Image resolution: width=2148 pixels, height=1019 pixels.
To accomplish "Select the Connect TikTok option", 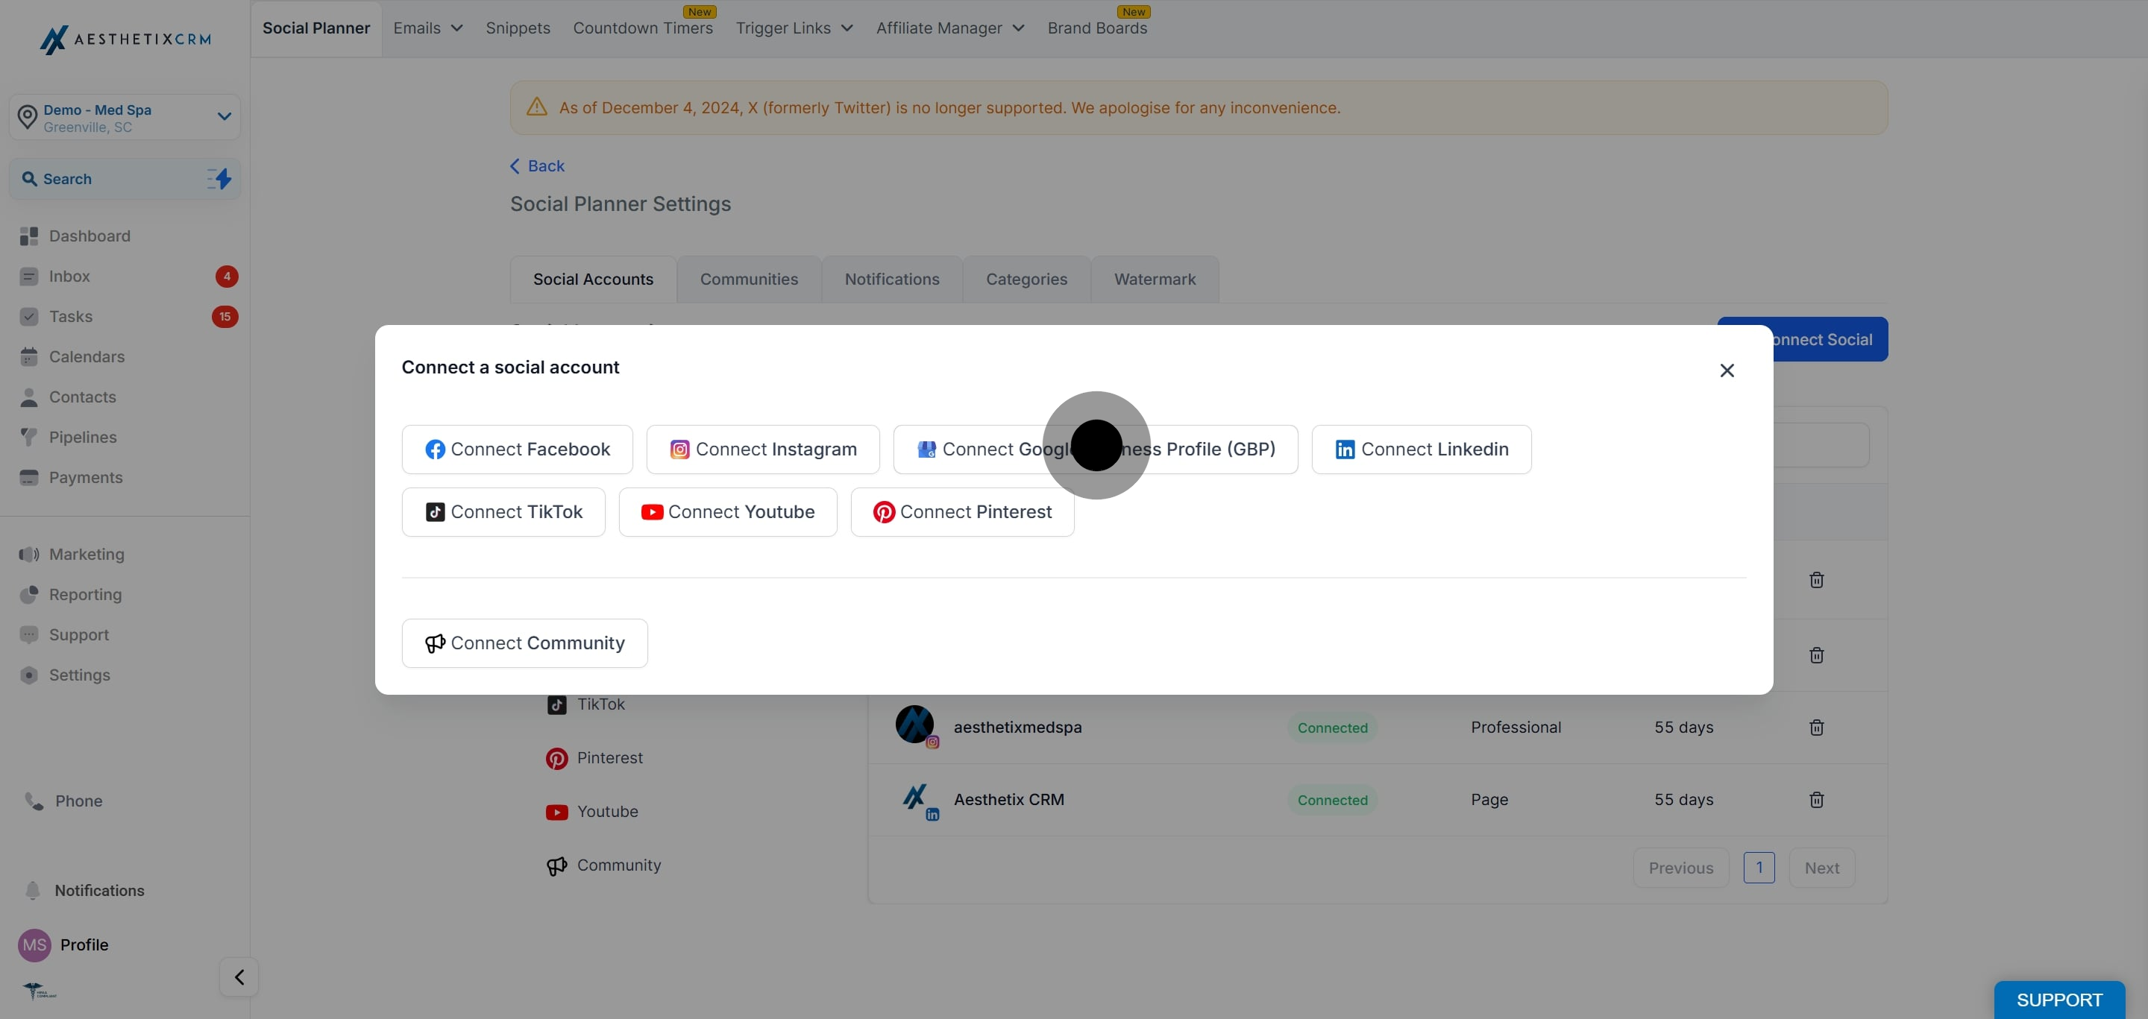I will (x=503, y=512).
